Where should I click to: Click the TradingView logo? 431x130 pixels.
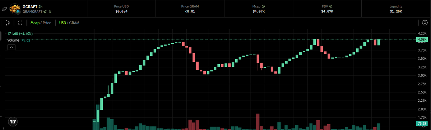(x=13, y=122)
